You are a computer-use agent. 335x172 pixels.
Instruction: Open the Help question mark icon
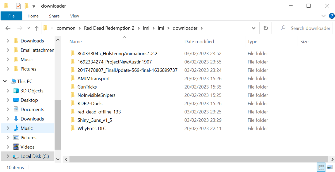(x=331, y=16)
